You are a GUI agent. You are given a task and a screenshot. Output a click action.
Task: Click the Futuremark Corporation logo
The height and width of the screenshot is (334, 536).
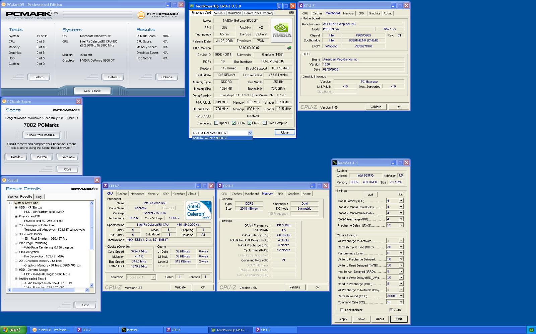point(158,15)
